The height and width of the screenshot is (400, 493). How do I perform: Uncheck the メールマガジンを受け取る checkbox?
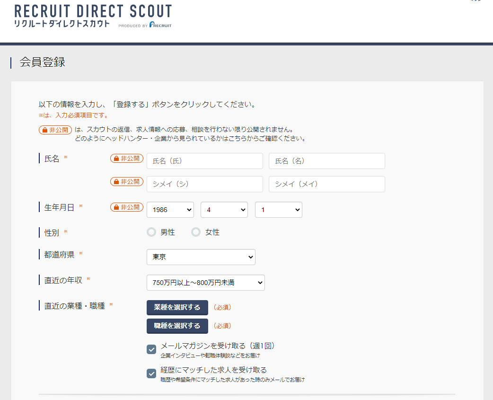pyautogui.click(x=151, y=349)
